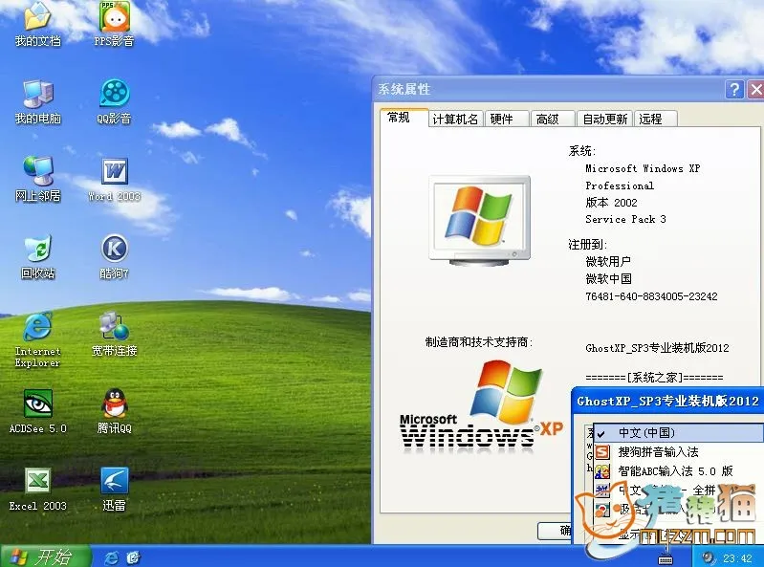Select the 回收站 recycle bin
Screen dimensions: 764x567
pyautogui.click(x=37, y=256)
